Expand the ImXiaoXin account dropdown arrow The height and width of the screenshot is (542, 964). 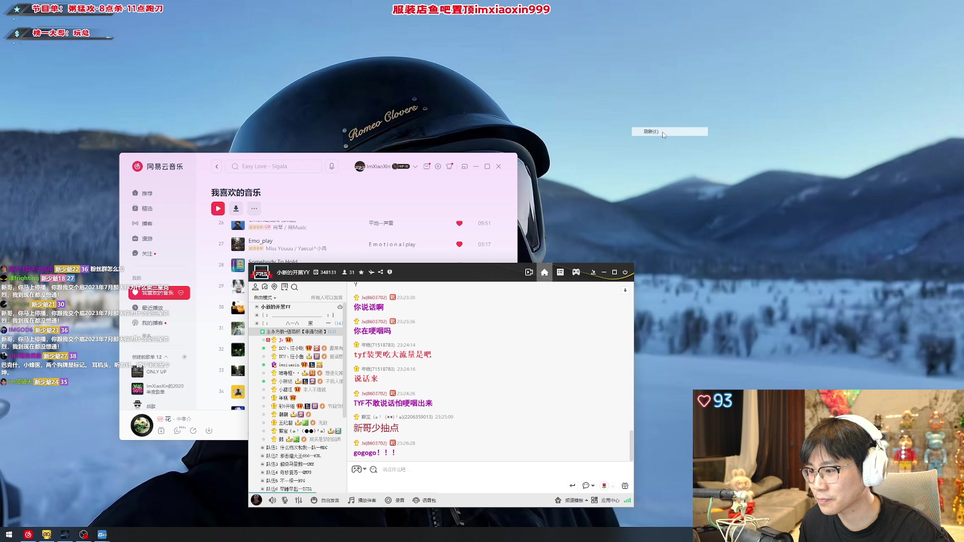click(415, 167)
